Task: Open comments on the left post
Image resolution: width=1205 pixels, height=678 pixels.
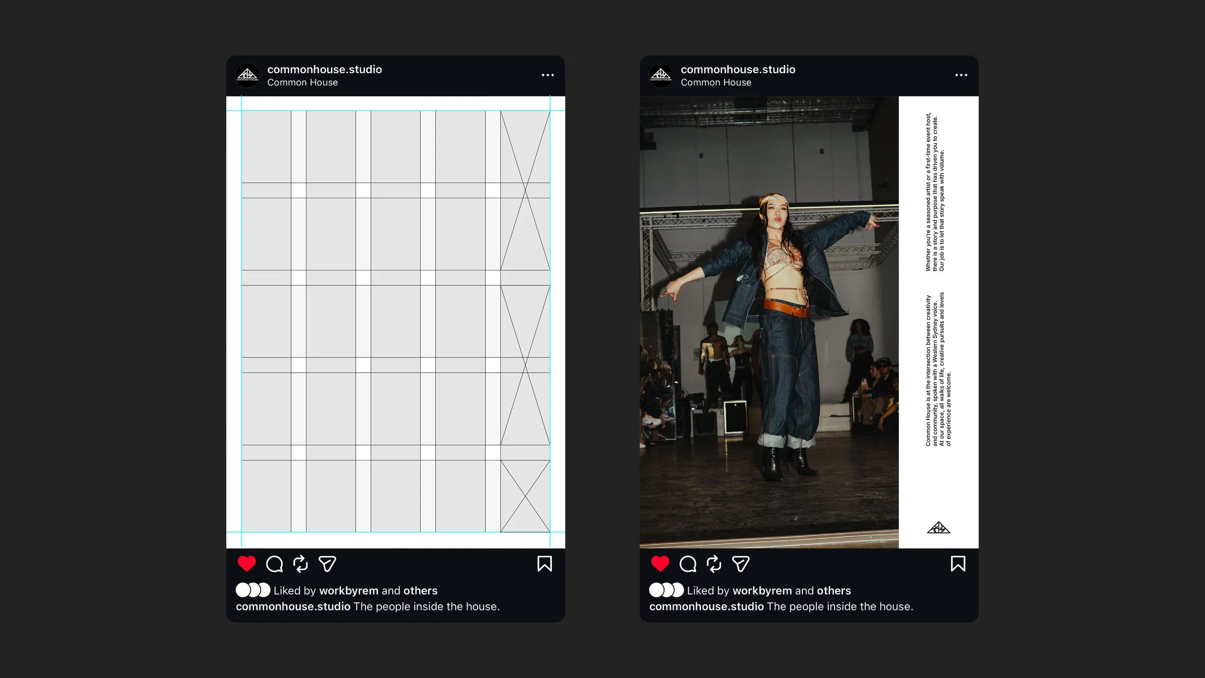Action: pyautogui.click(x=274, y=564)
